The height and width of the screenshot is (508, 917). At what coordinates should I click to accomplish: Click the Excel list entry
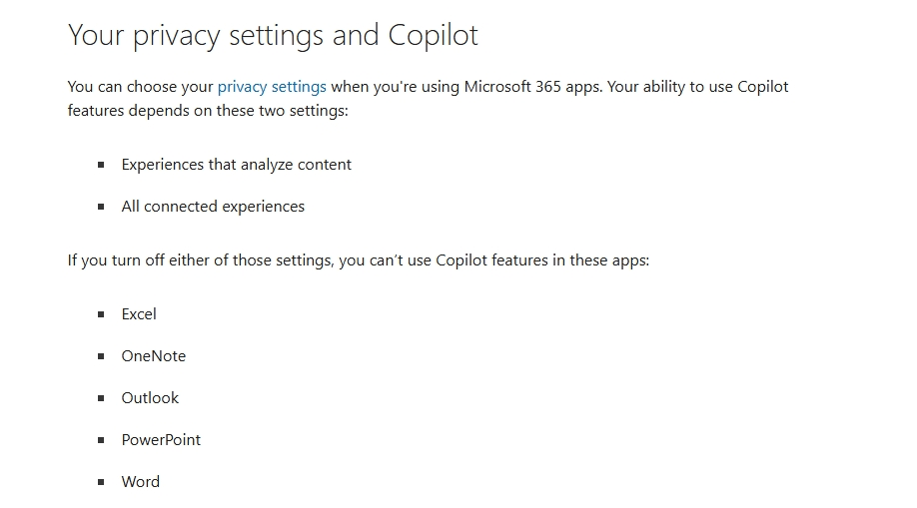[139, 314]
